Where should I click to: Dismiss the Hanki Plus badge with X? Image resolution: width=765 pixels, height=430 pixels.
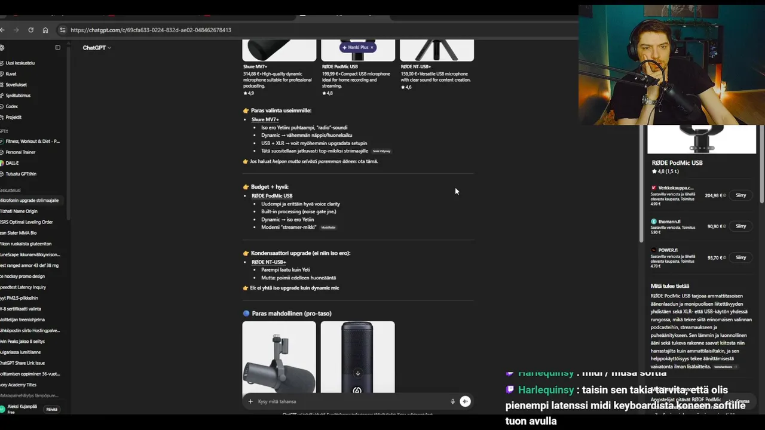[x=372, y=47]
